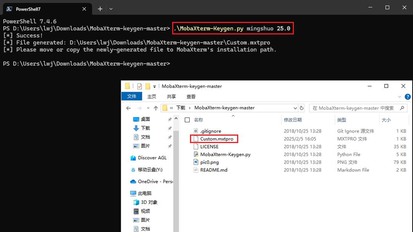Open 图片 under 此电脑
This screenshot has width=413, height=232.
(x=145, y=220)
